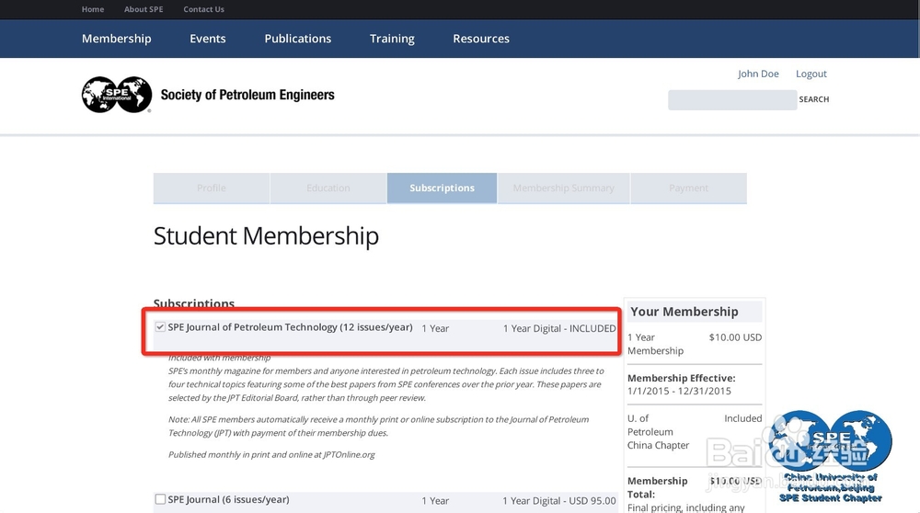Click into the site search field
The image size is (920, 513).
point(731,99)
